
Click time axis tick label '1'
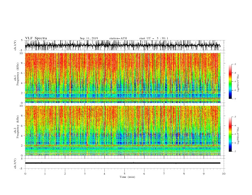(x=45, y=174)
